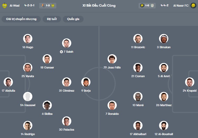Click the 9 Borja name label
Image resolution: width=198 pixels, height=138 pixels.
pyautogui.click(x=86, y=91)
